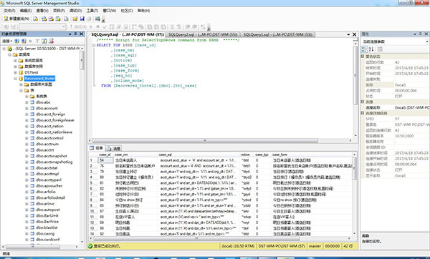Open the 工具(T) menu
The height and width of the screenshot is (259, 430).
(92, 11)
